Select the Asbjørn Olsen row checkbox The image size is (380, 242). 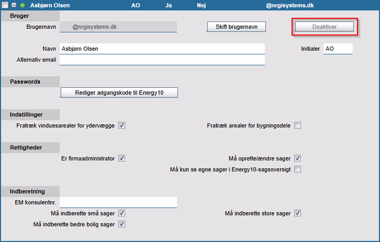5,5
